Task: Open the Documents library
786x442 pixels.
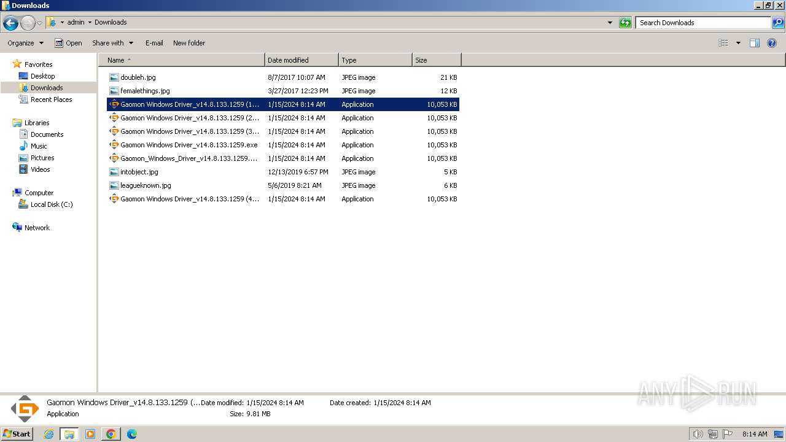Action: [x=47, y=134]
